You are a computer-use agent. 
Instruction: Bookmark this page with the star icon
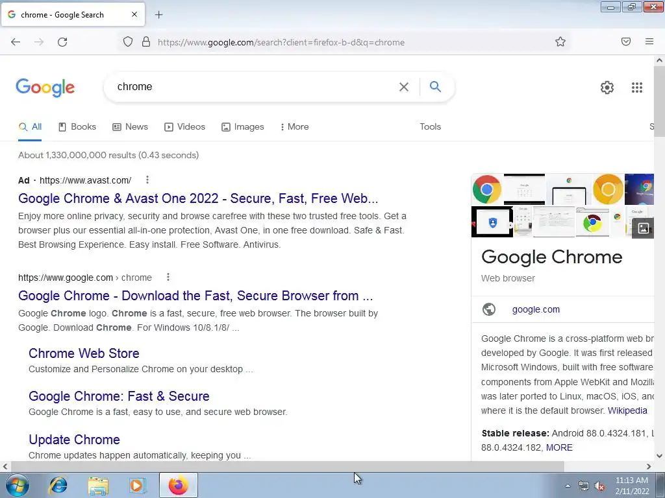560,41
